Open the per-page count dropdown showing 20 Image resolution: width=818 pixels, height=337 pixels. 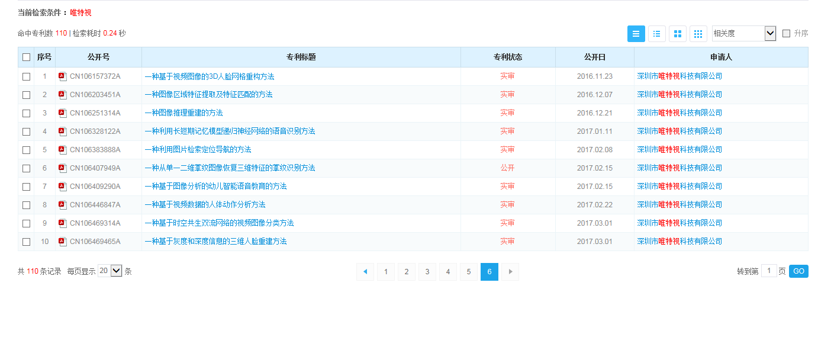(110, 271)
